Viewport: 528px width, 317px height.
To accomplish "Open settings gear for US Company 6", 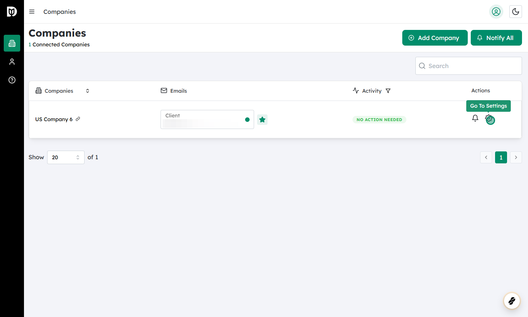I will pos(490,119).
